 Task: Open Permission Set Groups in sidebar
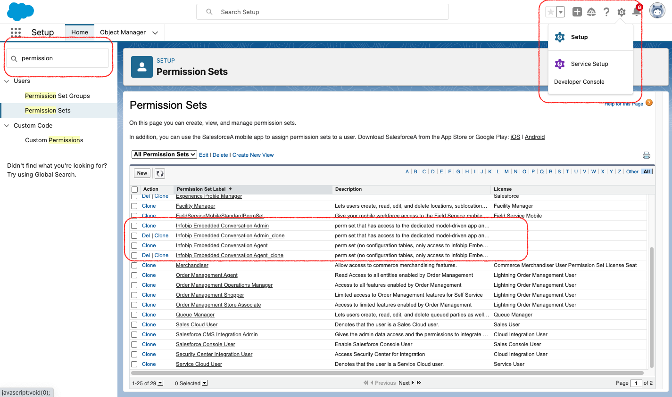coord(58,96)
